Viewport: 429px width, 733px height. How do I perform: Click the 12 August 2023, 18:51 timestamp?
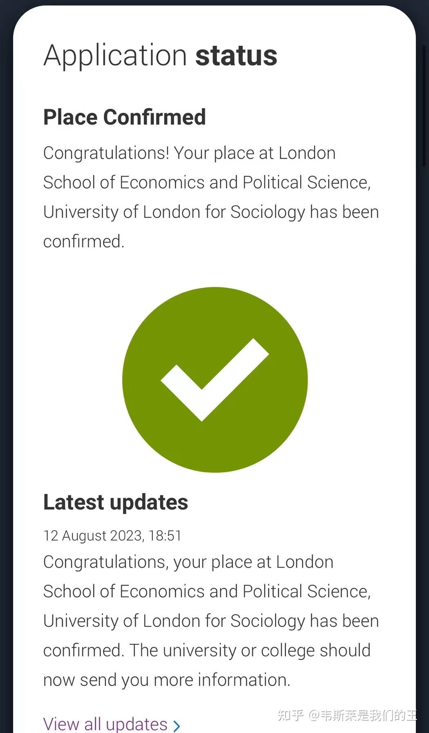tap(112, 536)
